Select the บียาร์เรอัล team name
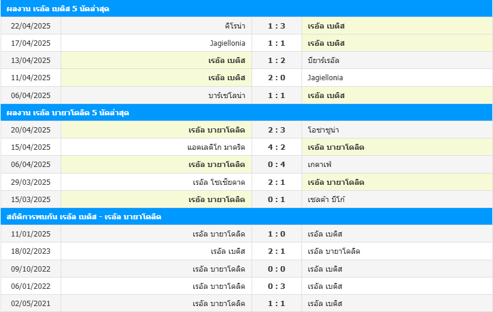The width and height of the screenshot is (493, 312). (324, 61)
